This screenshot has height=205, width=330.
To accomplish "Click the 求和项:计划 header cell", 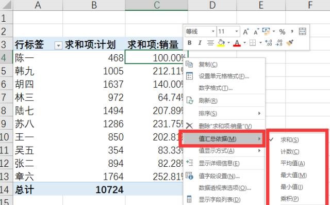I will [x=94, y=44].
